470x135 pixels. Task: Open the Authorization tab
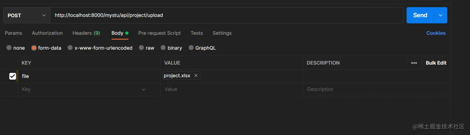(x=47, y=33)
